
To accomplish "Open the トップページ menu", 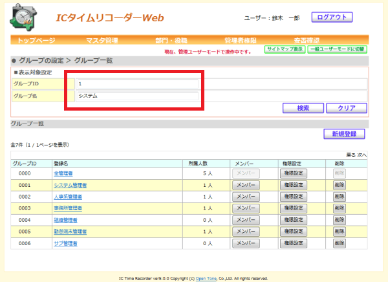I will pyautogui.click(x=36, y=40).
